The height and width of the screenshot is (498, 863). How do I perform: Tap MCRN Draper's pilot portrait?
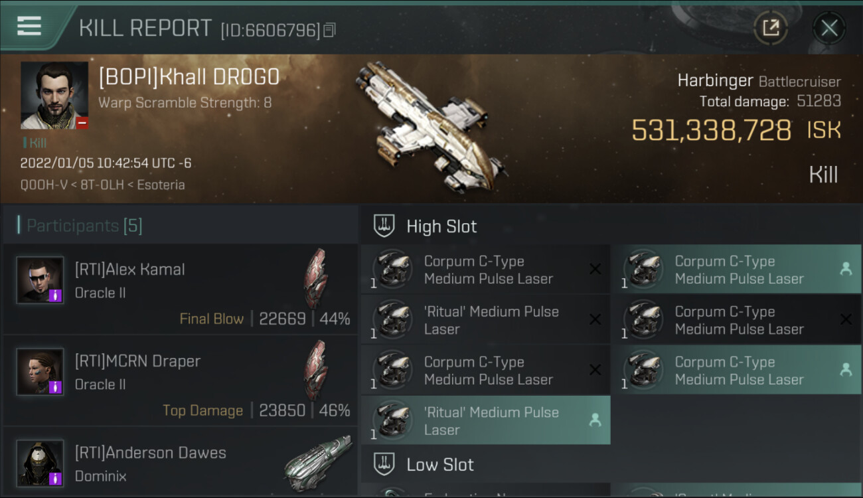pyautogui.click(x=40, y=372)
